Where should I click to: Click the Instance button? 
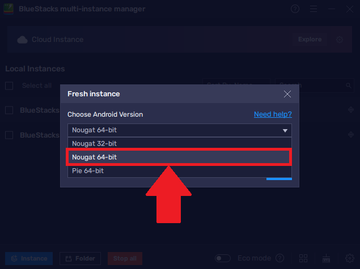(x=29, y=258)
